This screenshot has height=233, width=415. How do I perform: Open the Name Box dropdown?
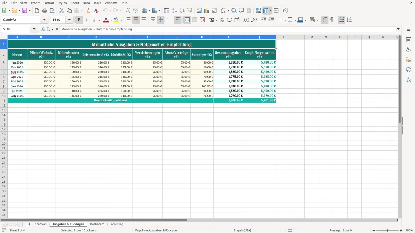[35, 29]
